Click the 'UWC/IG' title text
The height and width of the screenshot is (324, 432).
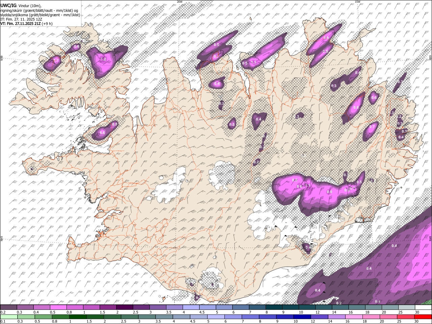[x=8, y=5]
